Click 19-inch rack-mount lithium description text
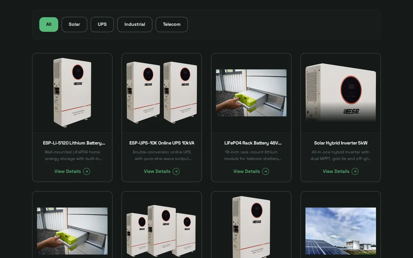The width and height of the screenshot is (413, 258). 252,155
